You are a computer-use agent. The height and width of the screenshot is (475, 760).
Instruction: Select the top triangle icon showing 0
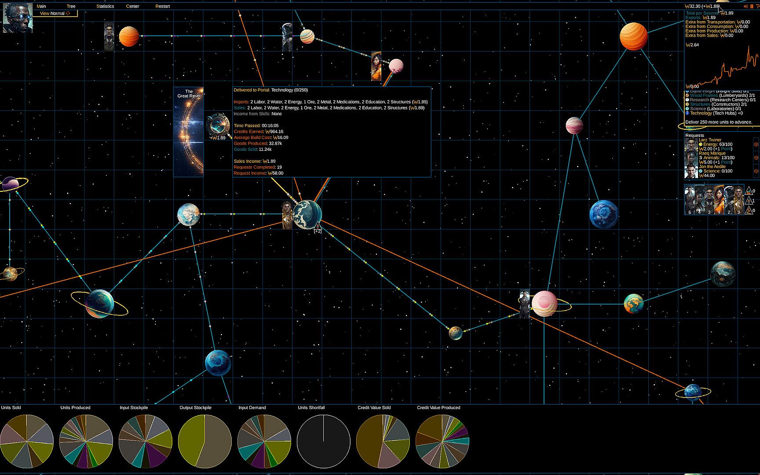tap(749, 190)
